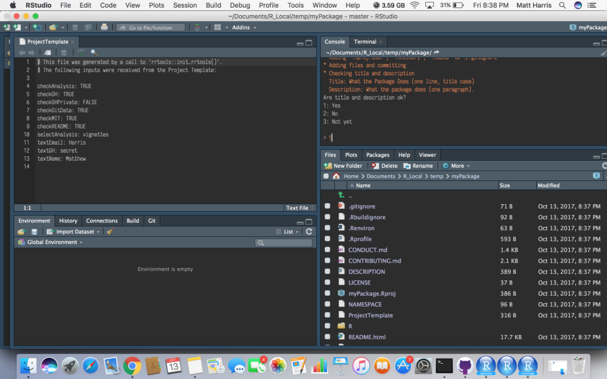Tick the checkbox next to DESCRIPTION
Image resolution: width=607 pixels, height=379 pixels.
pos(327,271)
